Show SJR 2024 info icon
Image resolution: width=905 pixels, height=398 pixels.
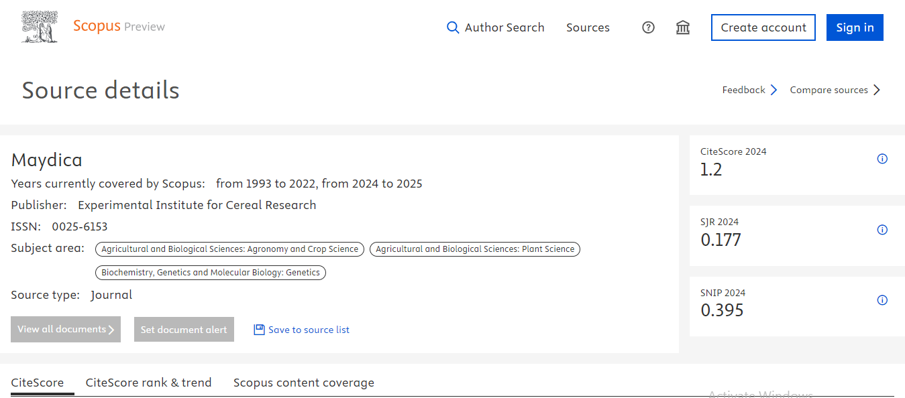(x=882, y=230)
